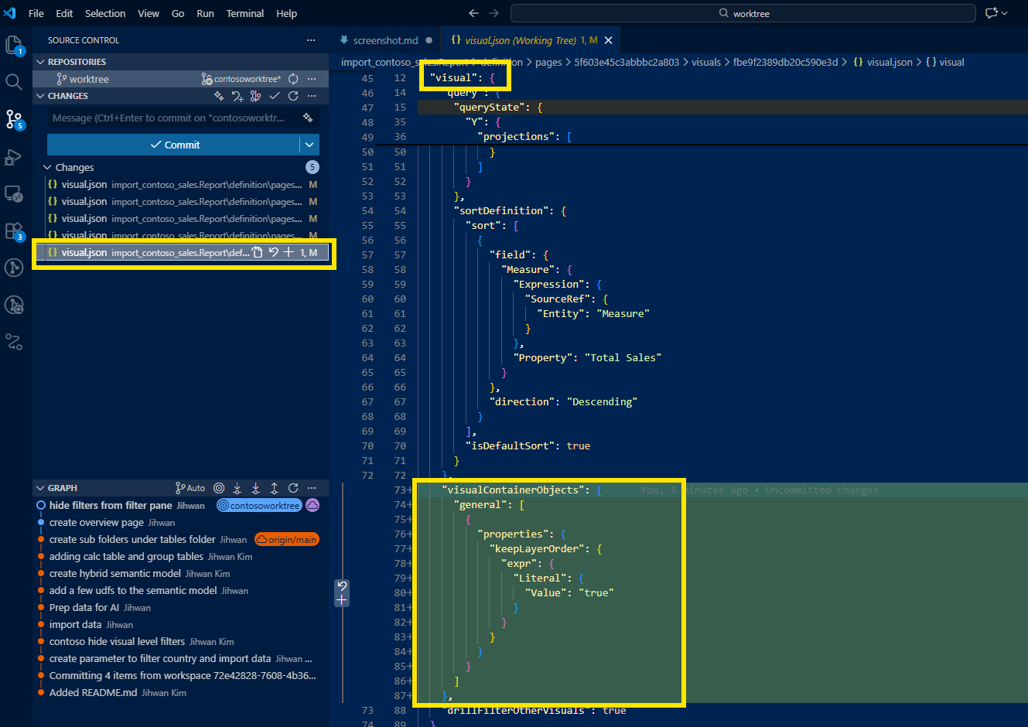This screenshot has height=727, width=1028.
Task: Open the Terminal menu
Action: (x=245, y=13)
